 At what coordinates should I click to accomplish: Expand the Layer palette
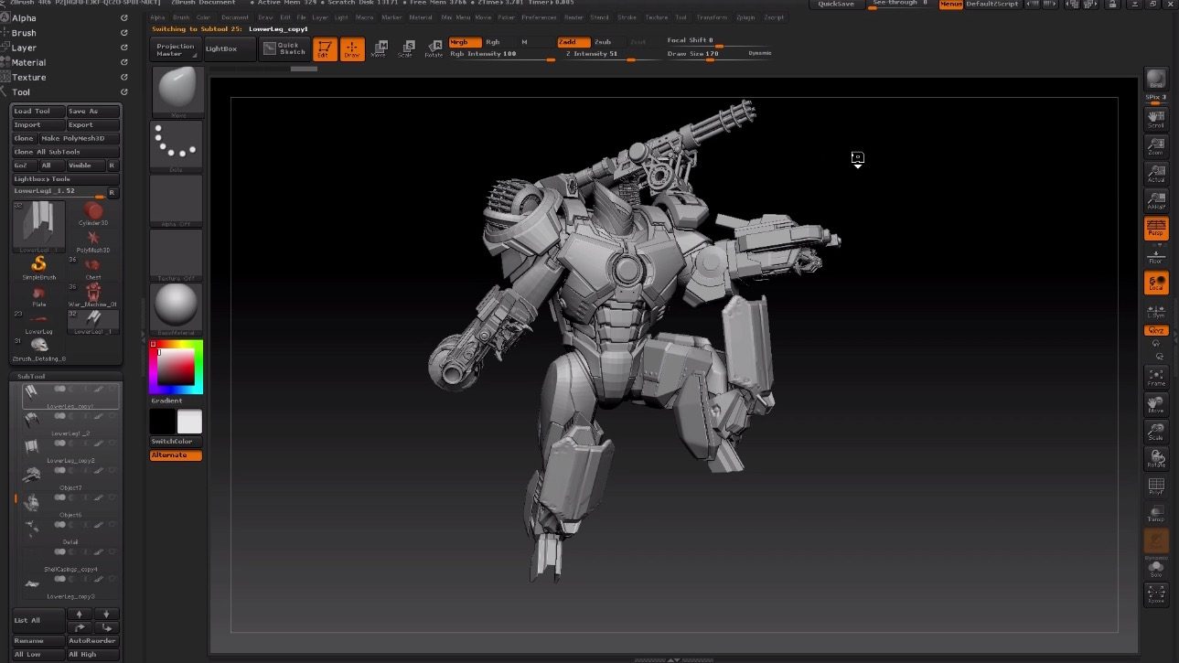pos(25,48)
